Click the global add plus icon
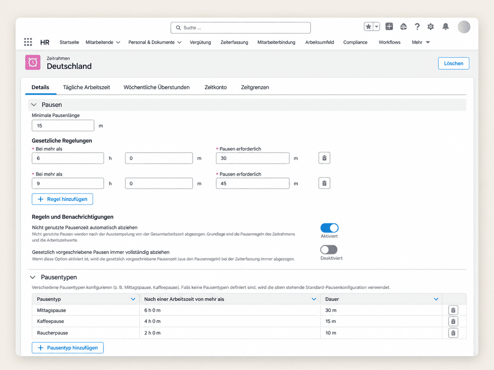The image size is (494, 370). point(389,26)
